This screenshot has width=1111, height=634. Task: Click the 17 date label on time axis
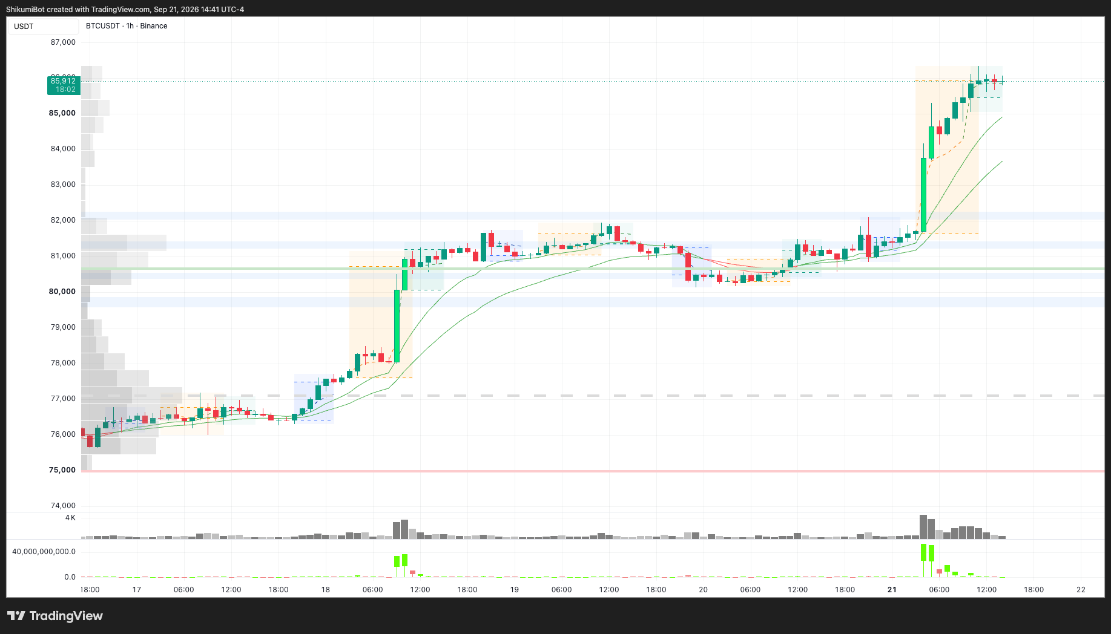[137, 590]
